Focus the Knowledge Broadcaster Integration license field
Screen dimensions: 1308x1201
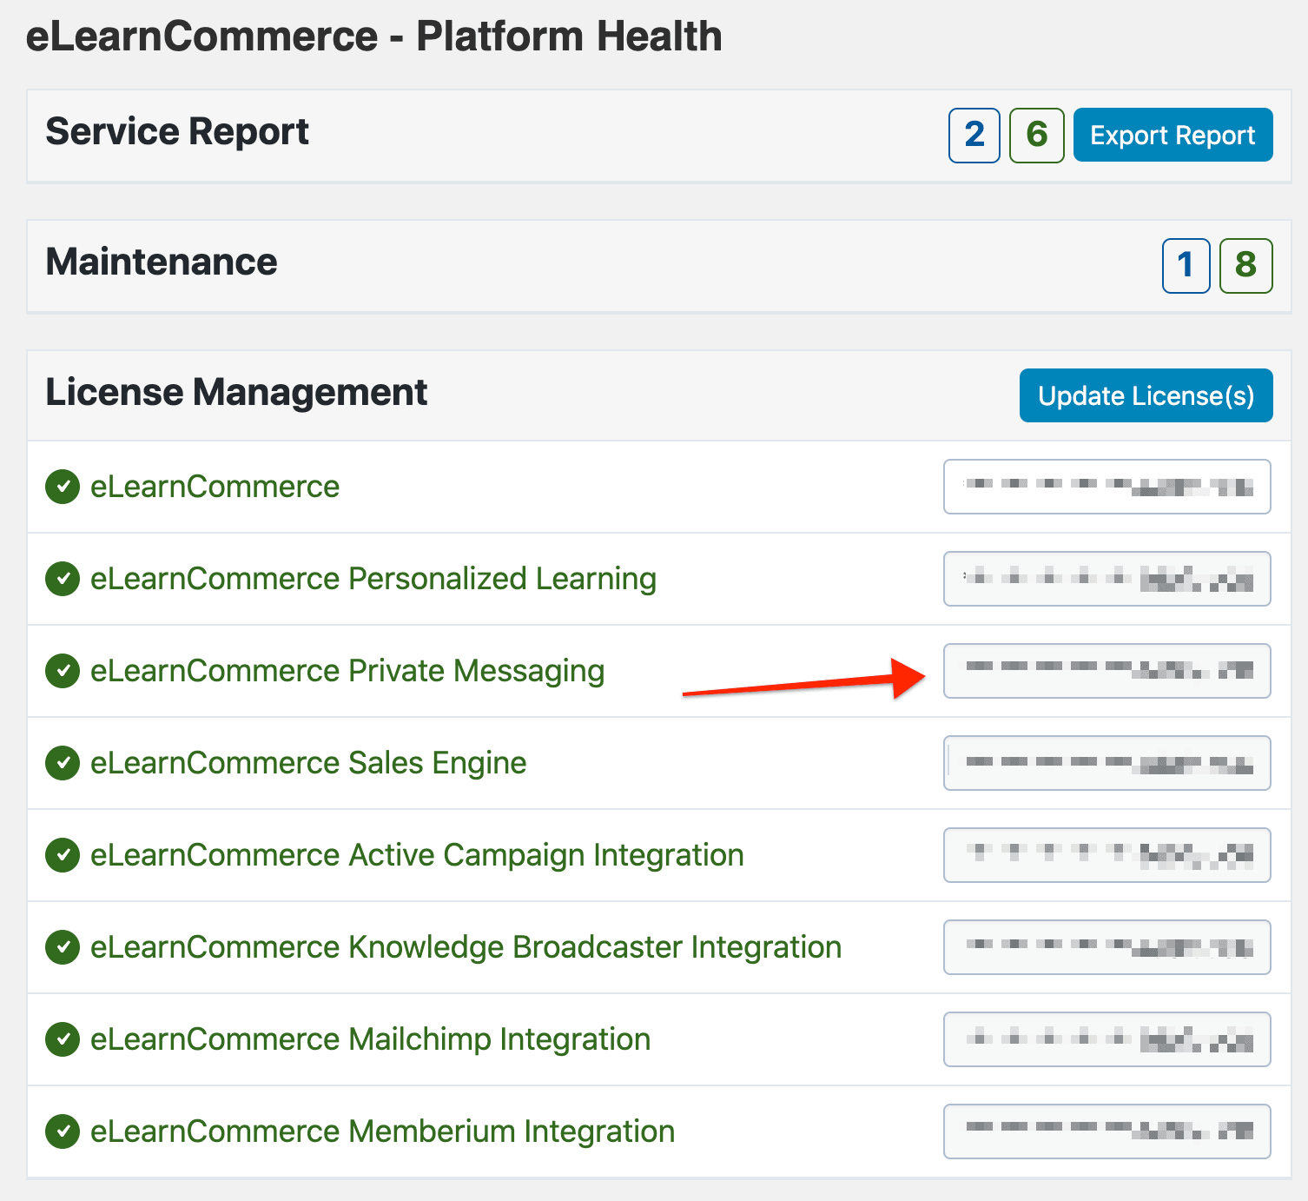tap(1107, 947)
